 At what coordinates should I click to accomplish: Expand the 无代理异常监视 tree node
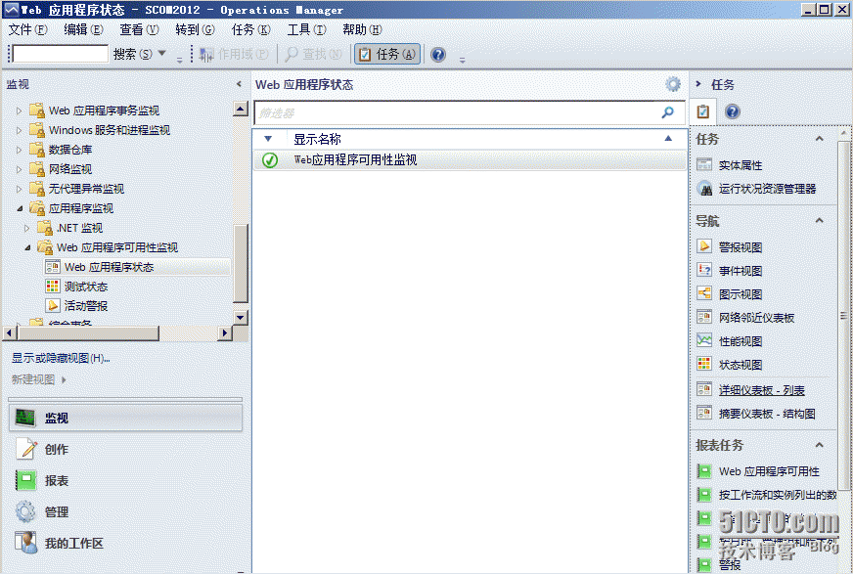point(19,189)
